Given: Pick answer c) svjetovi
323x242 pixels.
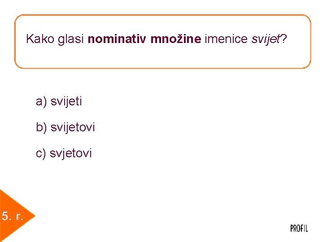Looking at the screenshot, I should pyautogui.click(x=64, y=154).
